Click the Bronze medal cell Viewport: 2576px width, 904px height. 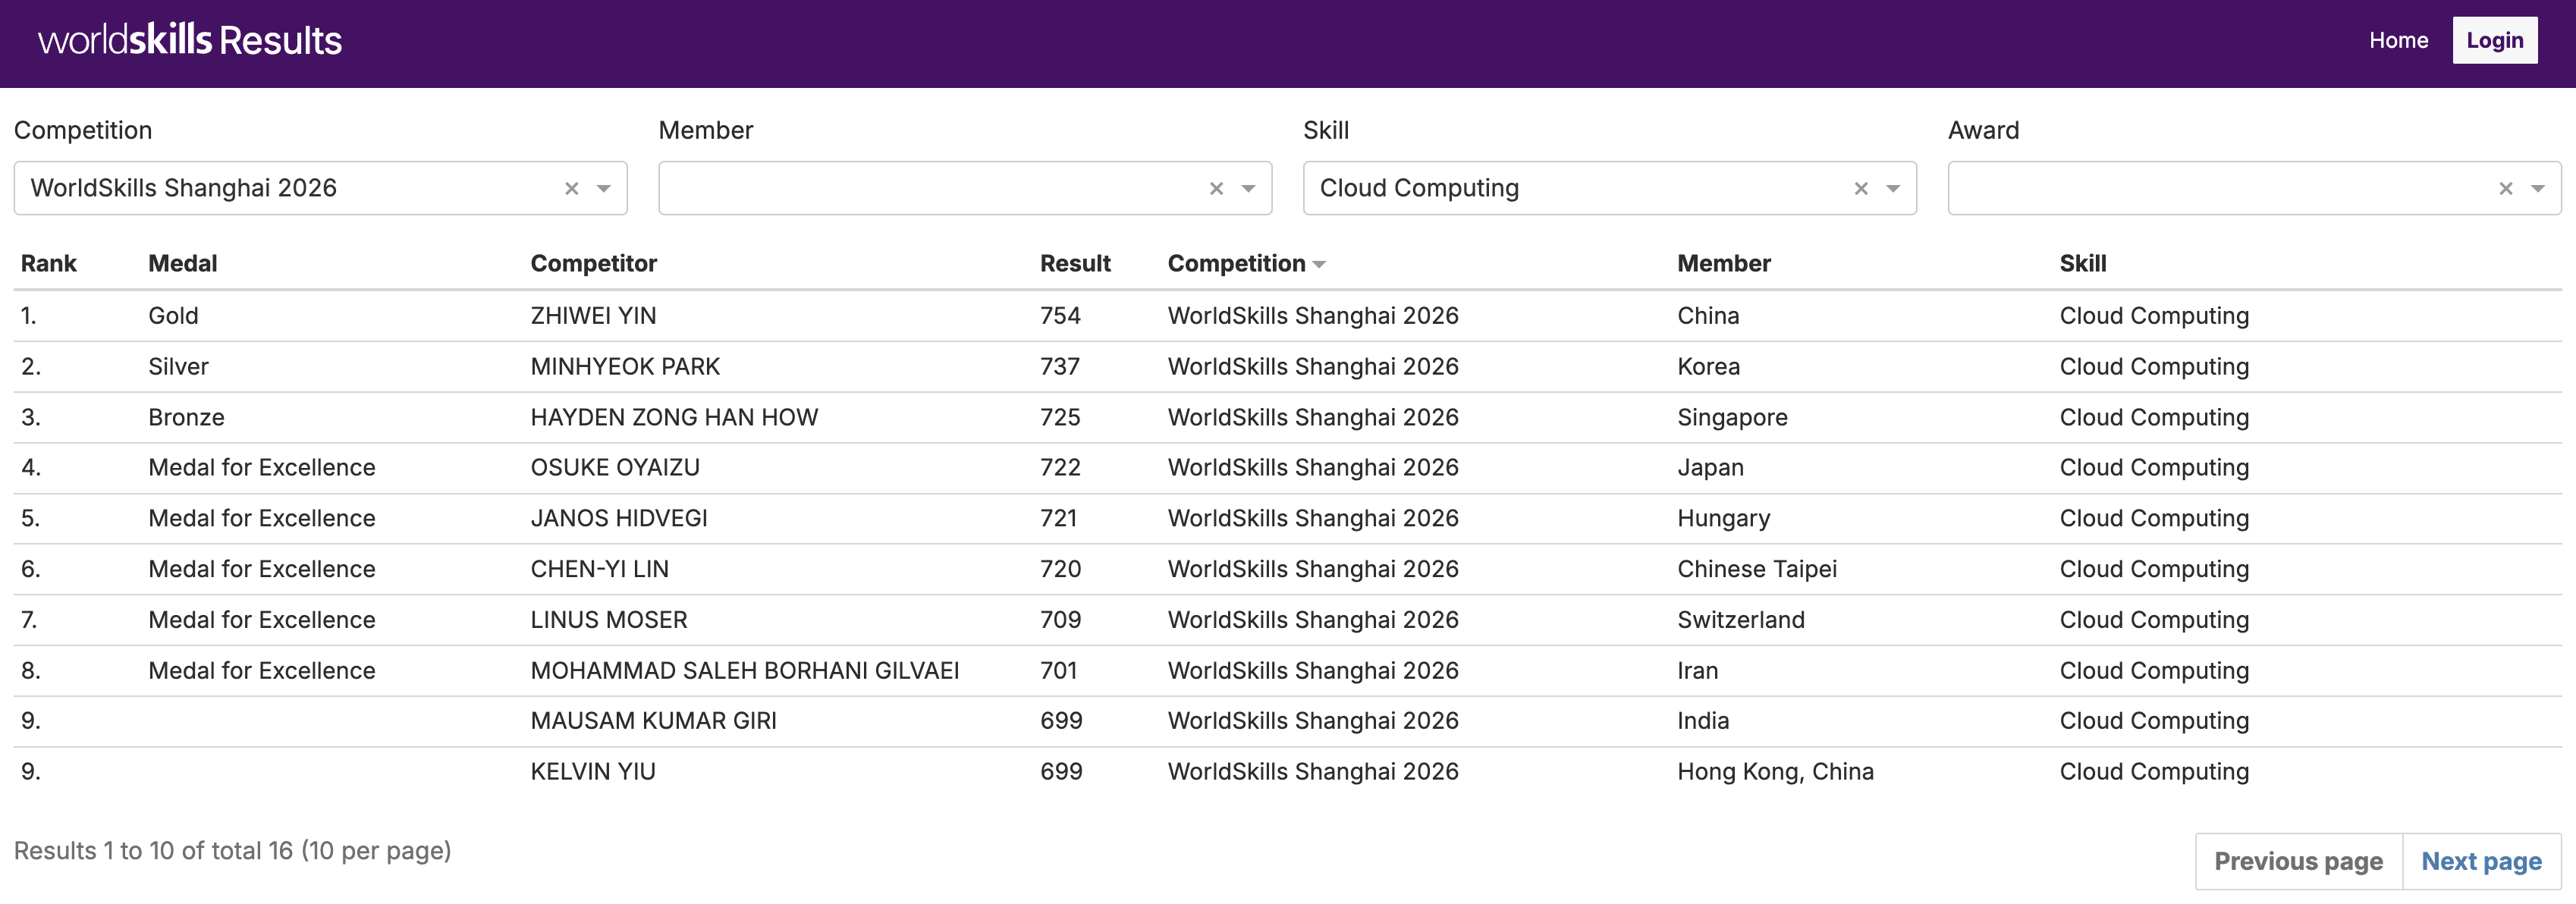187,417
